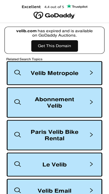Click the Le Velib magnifier icon
109x194 pixels.
click(17, 164)
